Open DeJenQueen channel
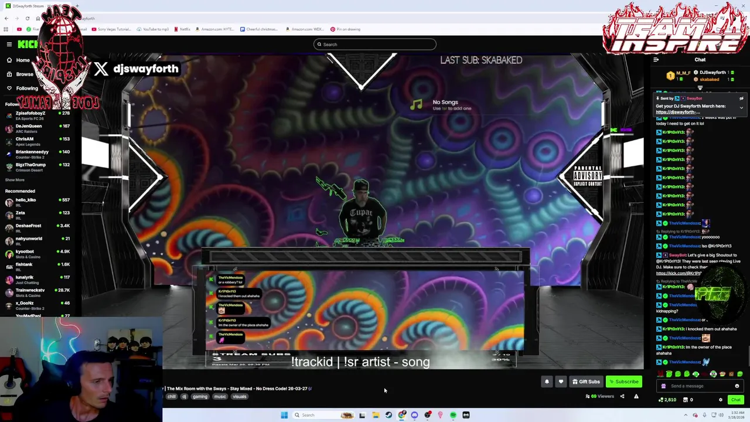 [38, 128]
